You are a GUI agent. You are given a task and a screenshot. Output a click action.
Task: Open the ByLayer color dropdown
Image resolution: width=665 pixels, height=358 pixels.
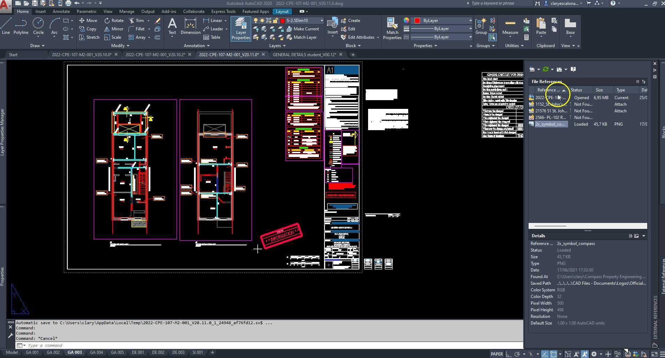point(470,20)
